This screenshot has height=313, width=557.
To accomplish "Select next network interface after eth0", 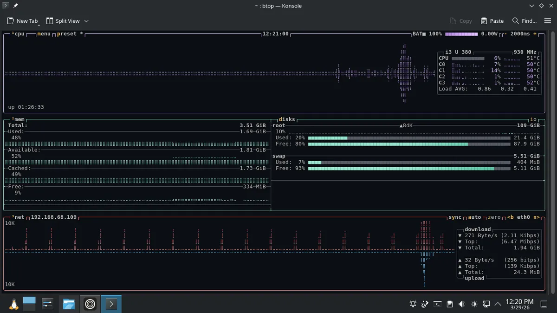I will [536, 217].
